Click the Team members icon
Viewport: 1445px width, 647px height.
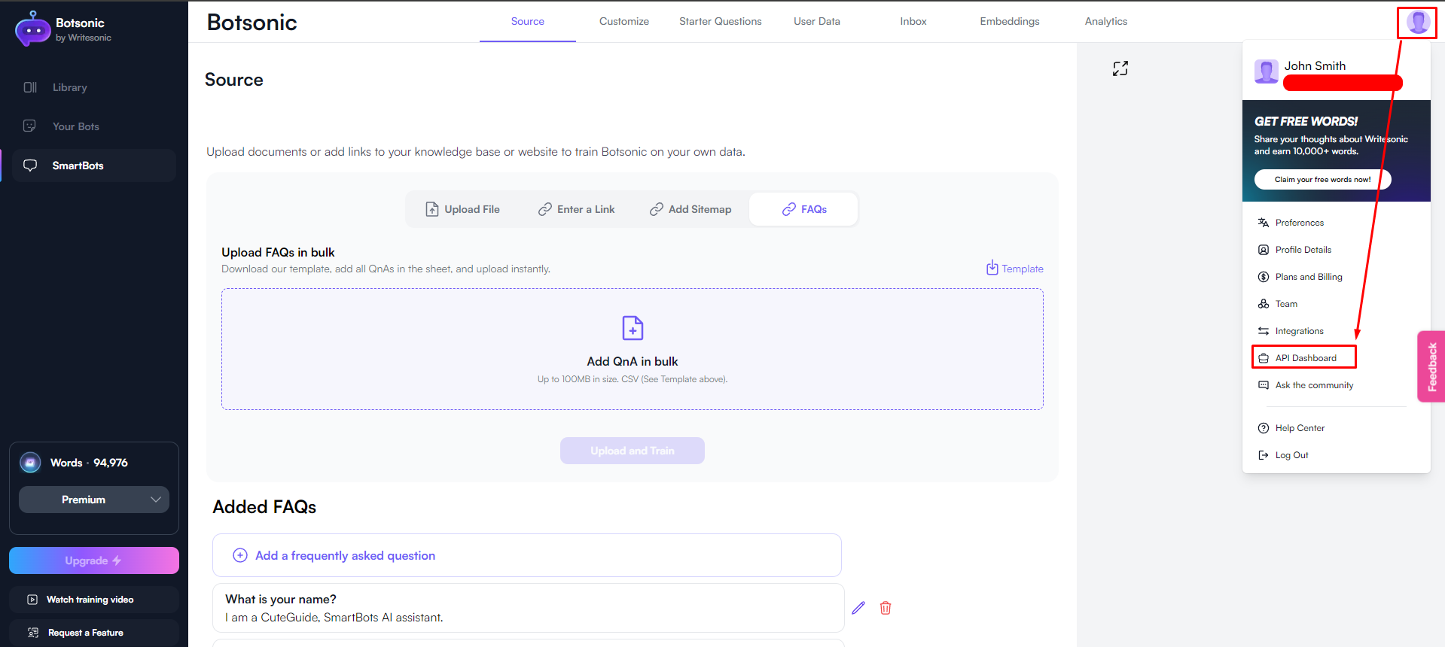(1264, 304)
